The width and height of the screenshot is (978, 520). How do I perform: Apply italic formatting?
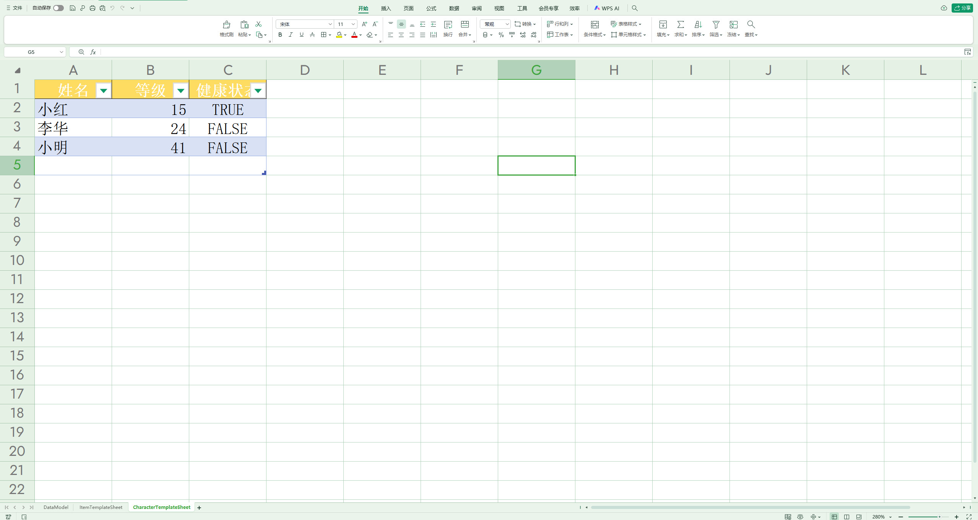tap(291, 35)
